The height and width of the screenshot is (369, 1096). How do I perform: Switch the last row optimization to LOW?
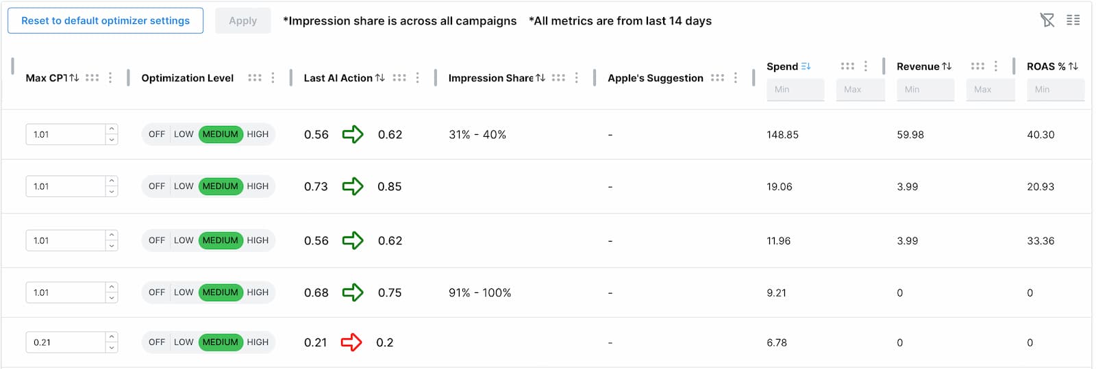click(x=184, y=342)
